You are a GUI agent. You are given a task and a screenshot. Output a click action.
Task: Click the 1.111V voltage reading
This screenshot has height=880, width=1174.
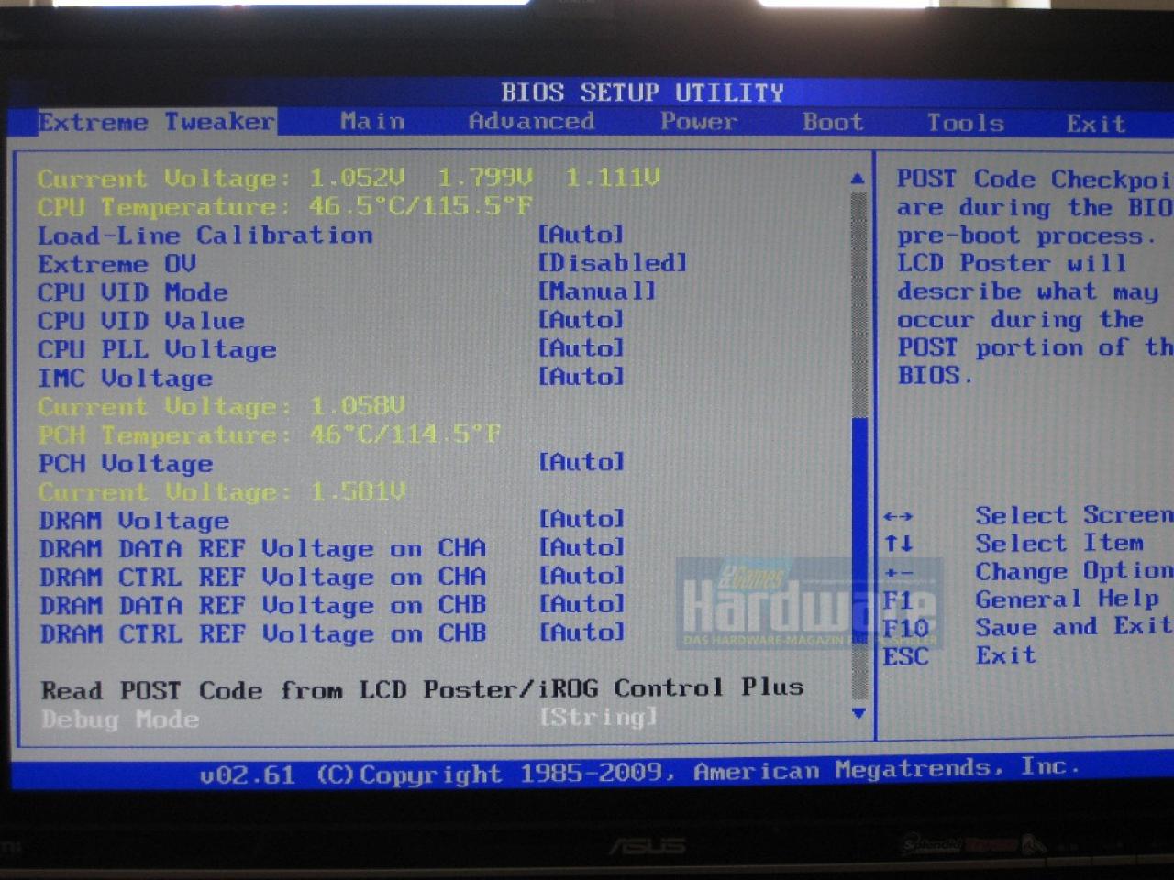612,177
